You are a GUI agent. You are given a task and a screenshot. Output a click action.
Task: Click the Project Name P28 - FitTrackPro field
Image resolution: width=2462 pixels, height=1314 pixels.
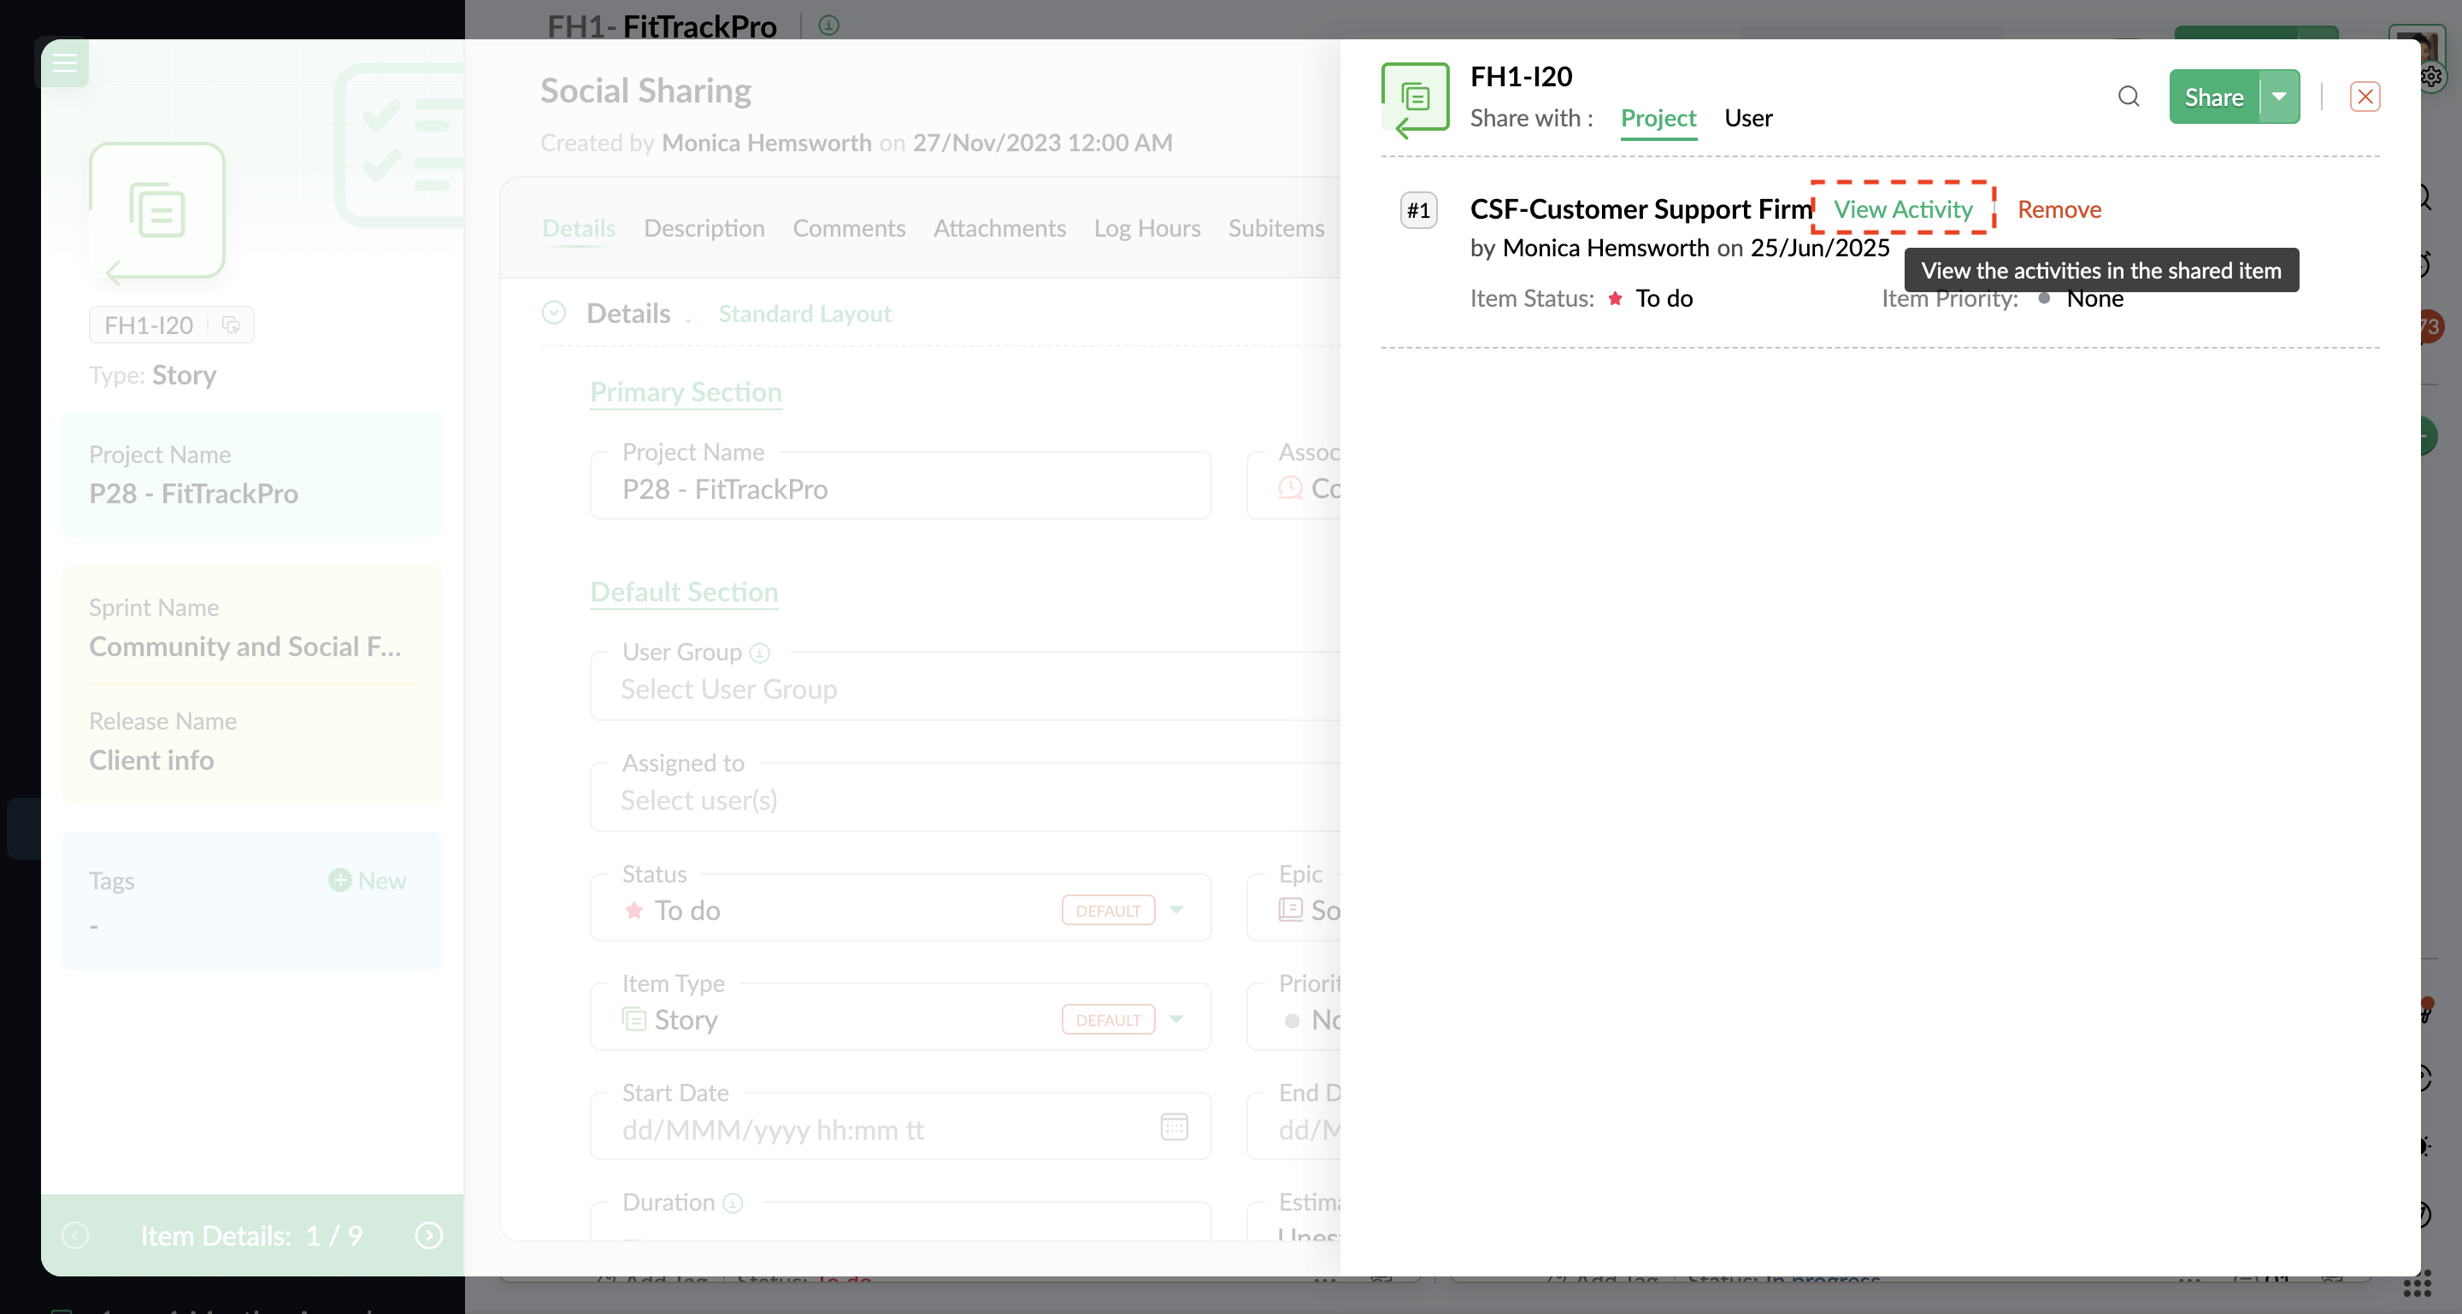[899, 487]
